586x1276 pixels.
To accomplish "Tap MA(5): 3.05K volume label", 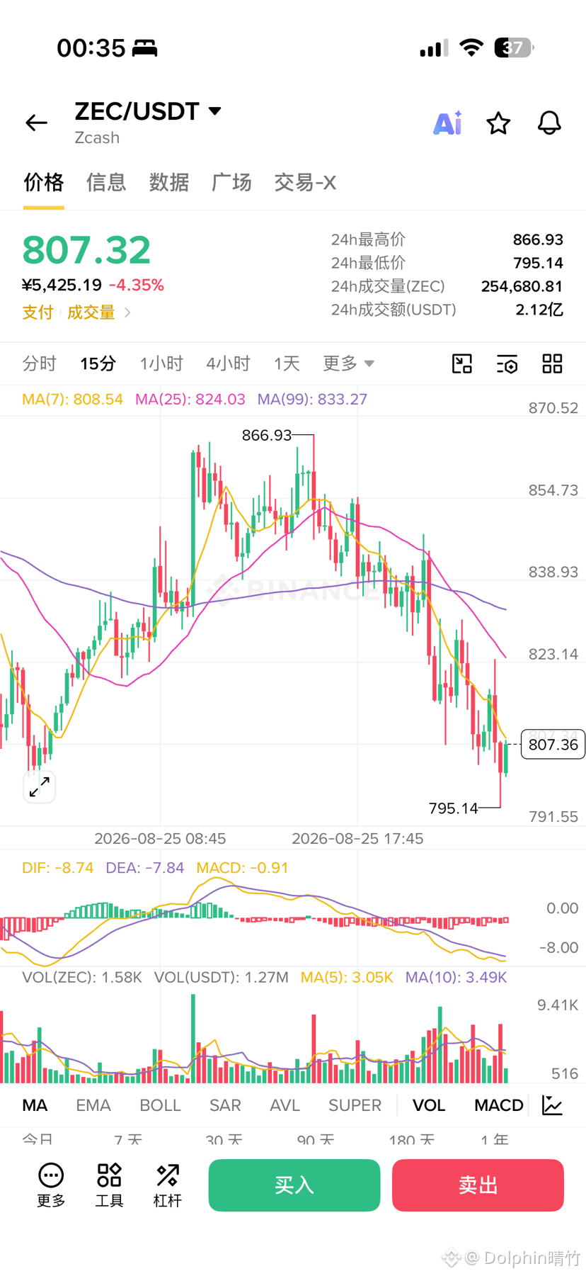I will click(x=347, y=977).
